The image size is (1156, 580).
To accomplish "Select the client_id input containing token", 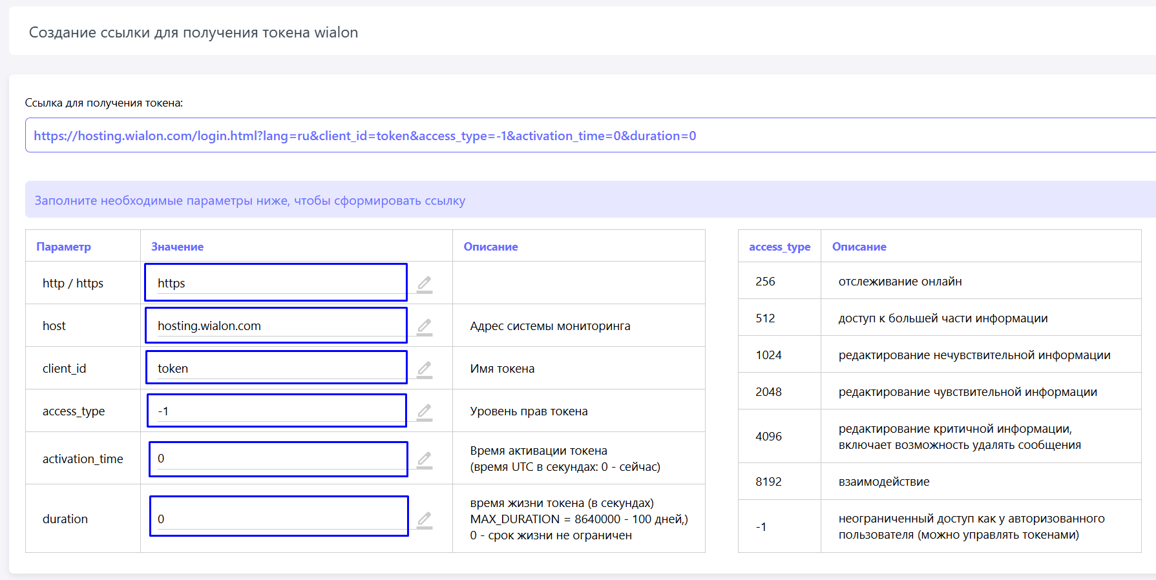I will click(x=276, y=368).
